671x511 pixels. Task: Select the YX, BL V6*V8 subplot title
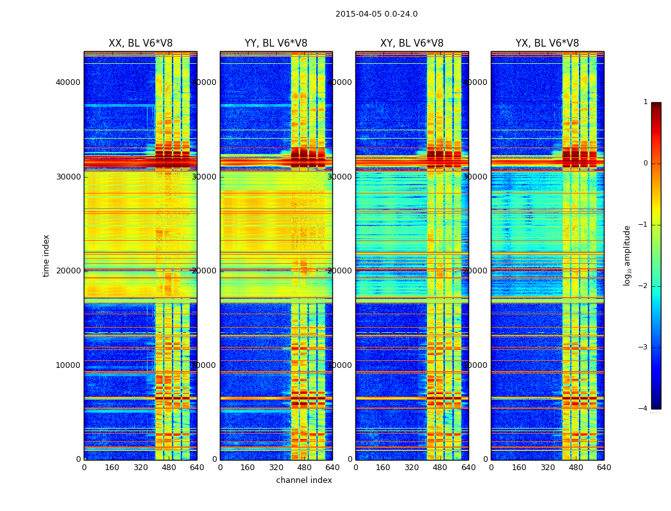pyautogui.click(x=547, y=43)
